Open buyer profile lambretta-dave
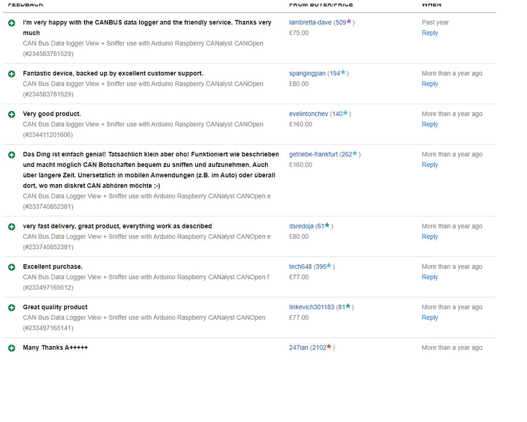The height and width of the screenshot is (422, 527). [x=310, y=23]
